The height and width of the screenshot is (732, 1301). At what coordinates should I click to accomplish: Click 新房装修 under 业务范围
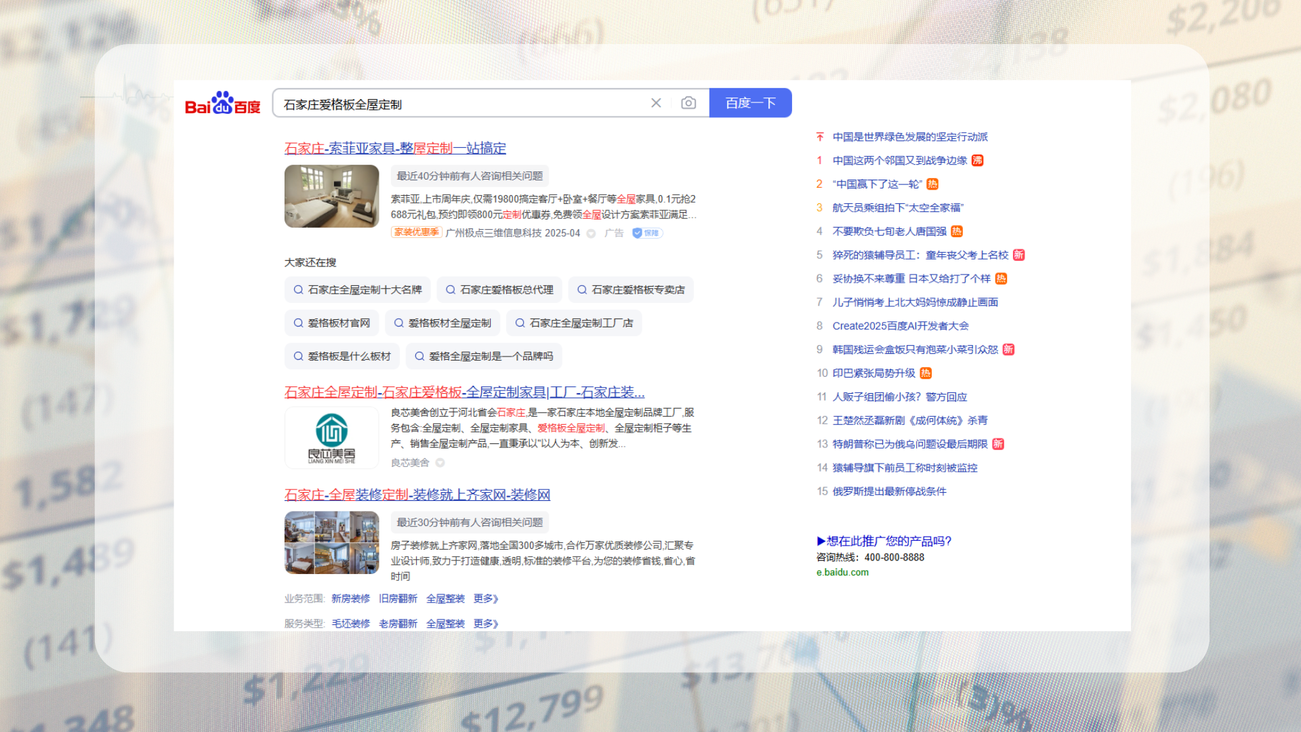350,598
